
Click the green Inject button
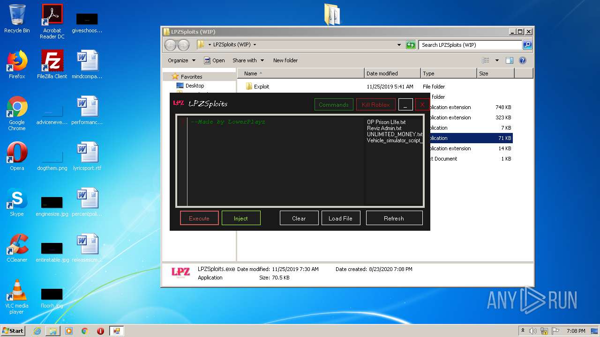[241, 218]
